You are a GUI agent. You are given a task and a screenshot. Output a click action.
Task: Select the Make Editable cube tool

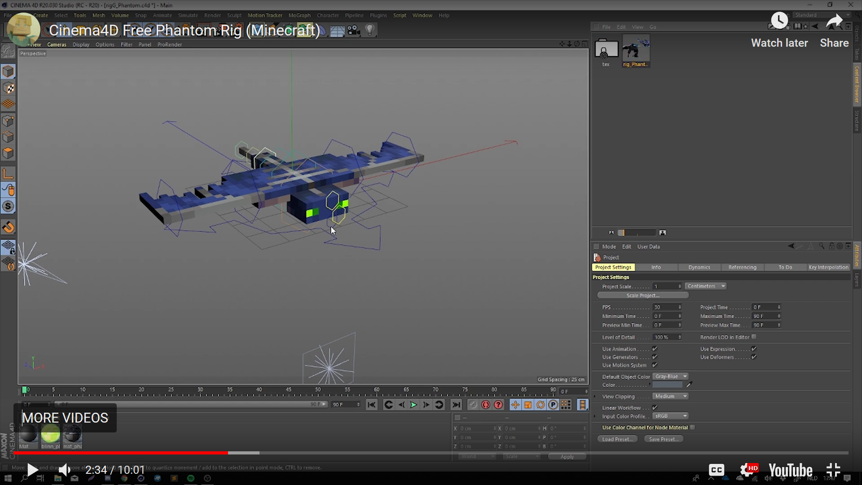tap(8, 71)
